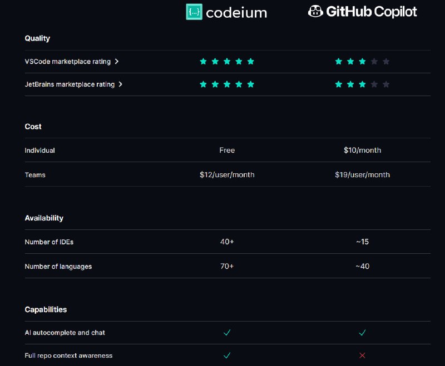Click Codeium's full repo context checkmark

click(x=227, y=355)
